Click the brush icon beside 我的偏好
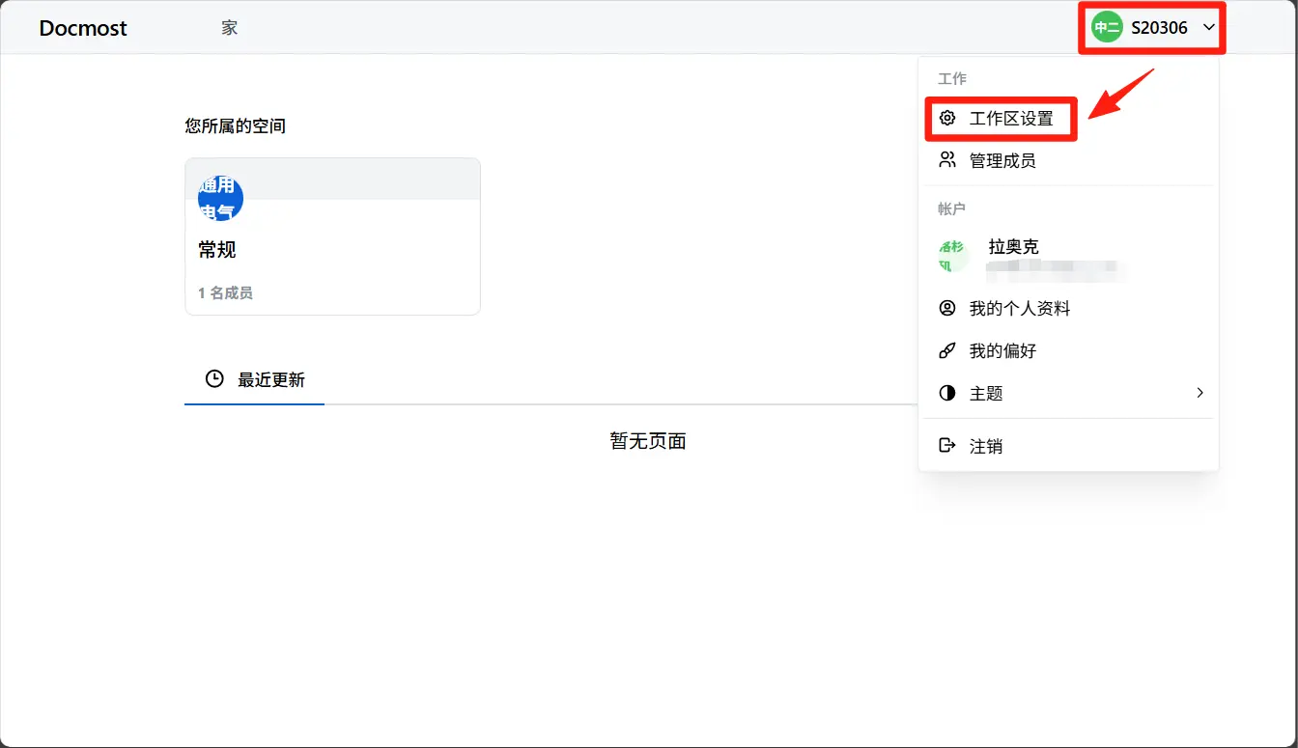The image size is (1298, 748). point(947,351)
